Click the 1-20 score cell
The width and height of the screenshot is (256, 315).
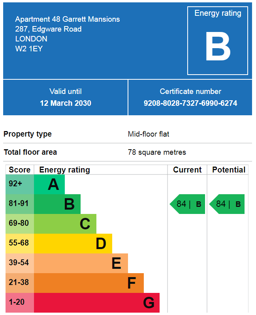20,302
